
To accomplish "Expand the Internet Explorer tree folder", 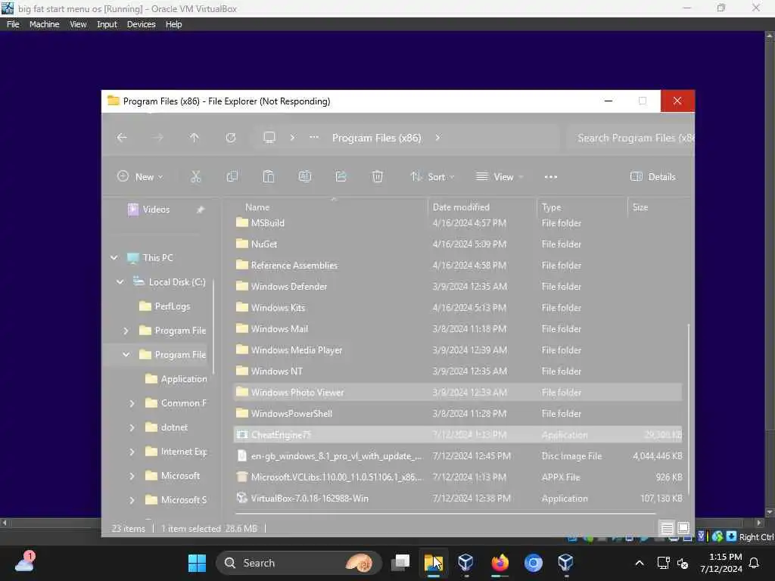I will click(x=132, y=452).
